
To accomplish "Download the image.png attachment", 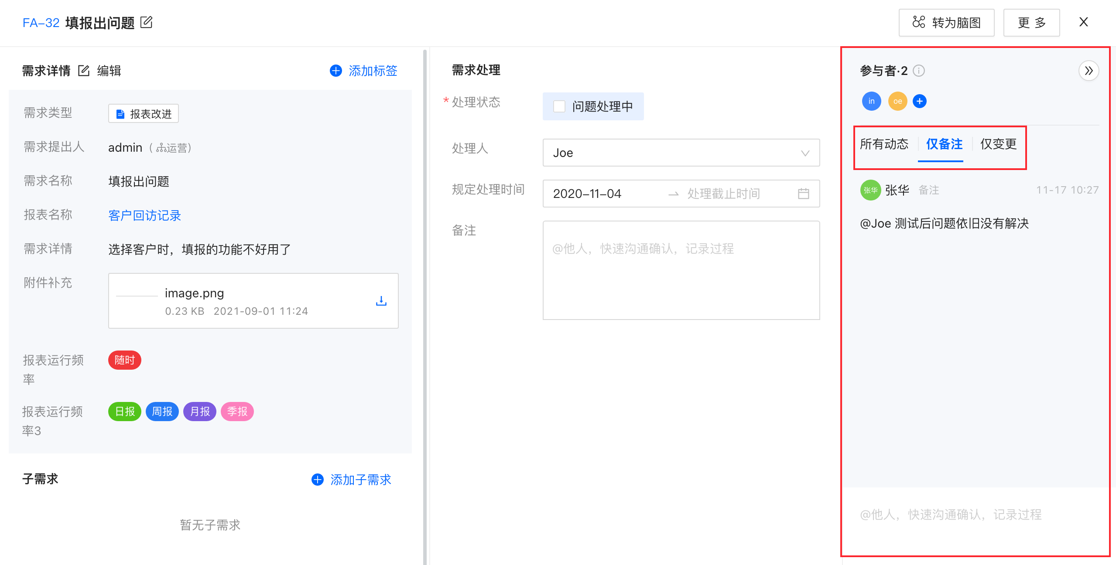I will click(x=381, y=301).
